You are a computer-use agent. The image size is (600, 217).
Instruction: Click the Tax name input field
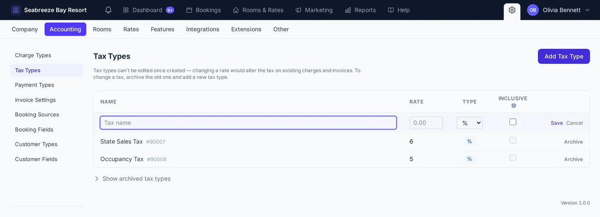coord(248,123)
